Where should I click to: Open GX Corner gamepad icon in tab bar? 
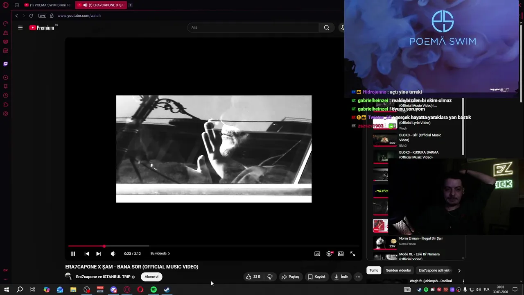pos(17,5)
